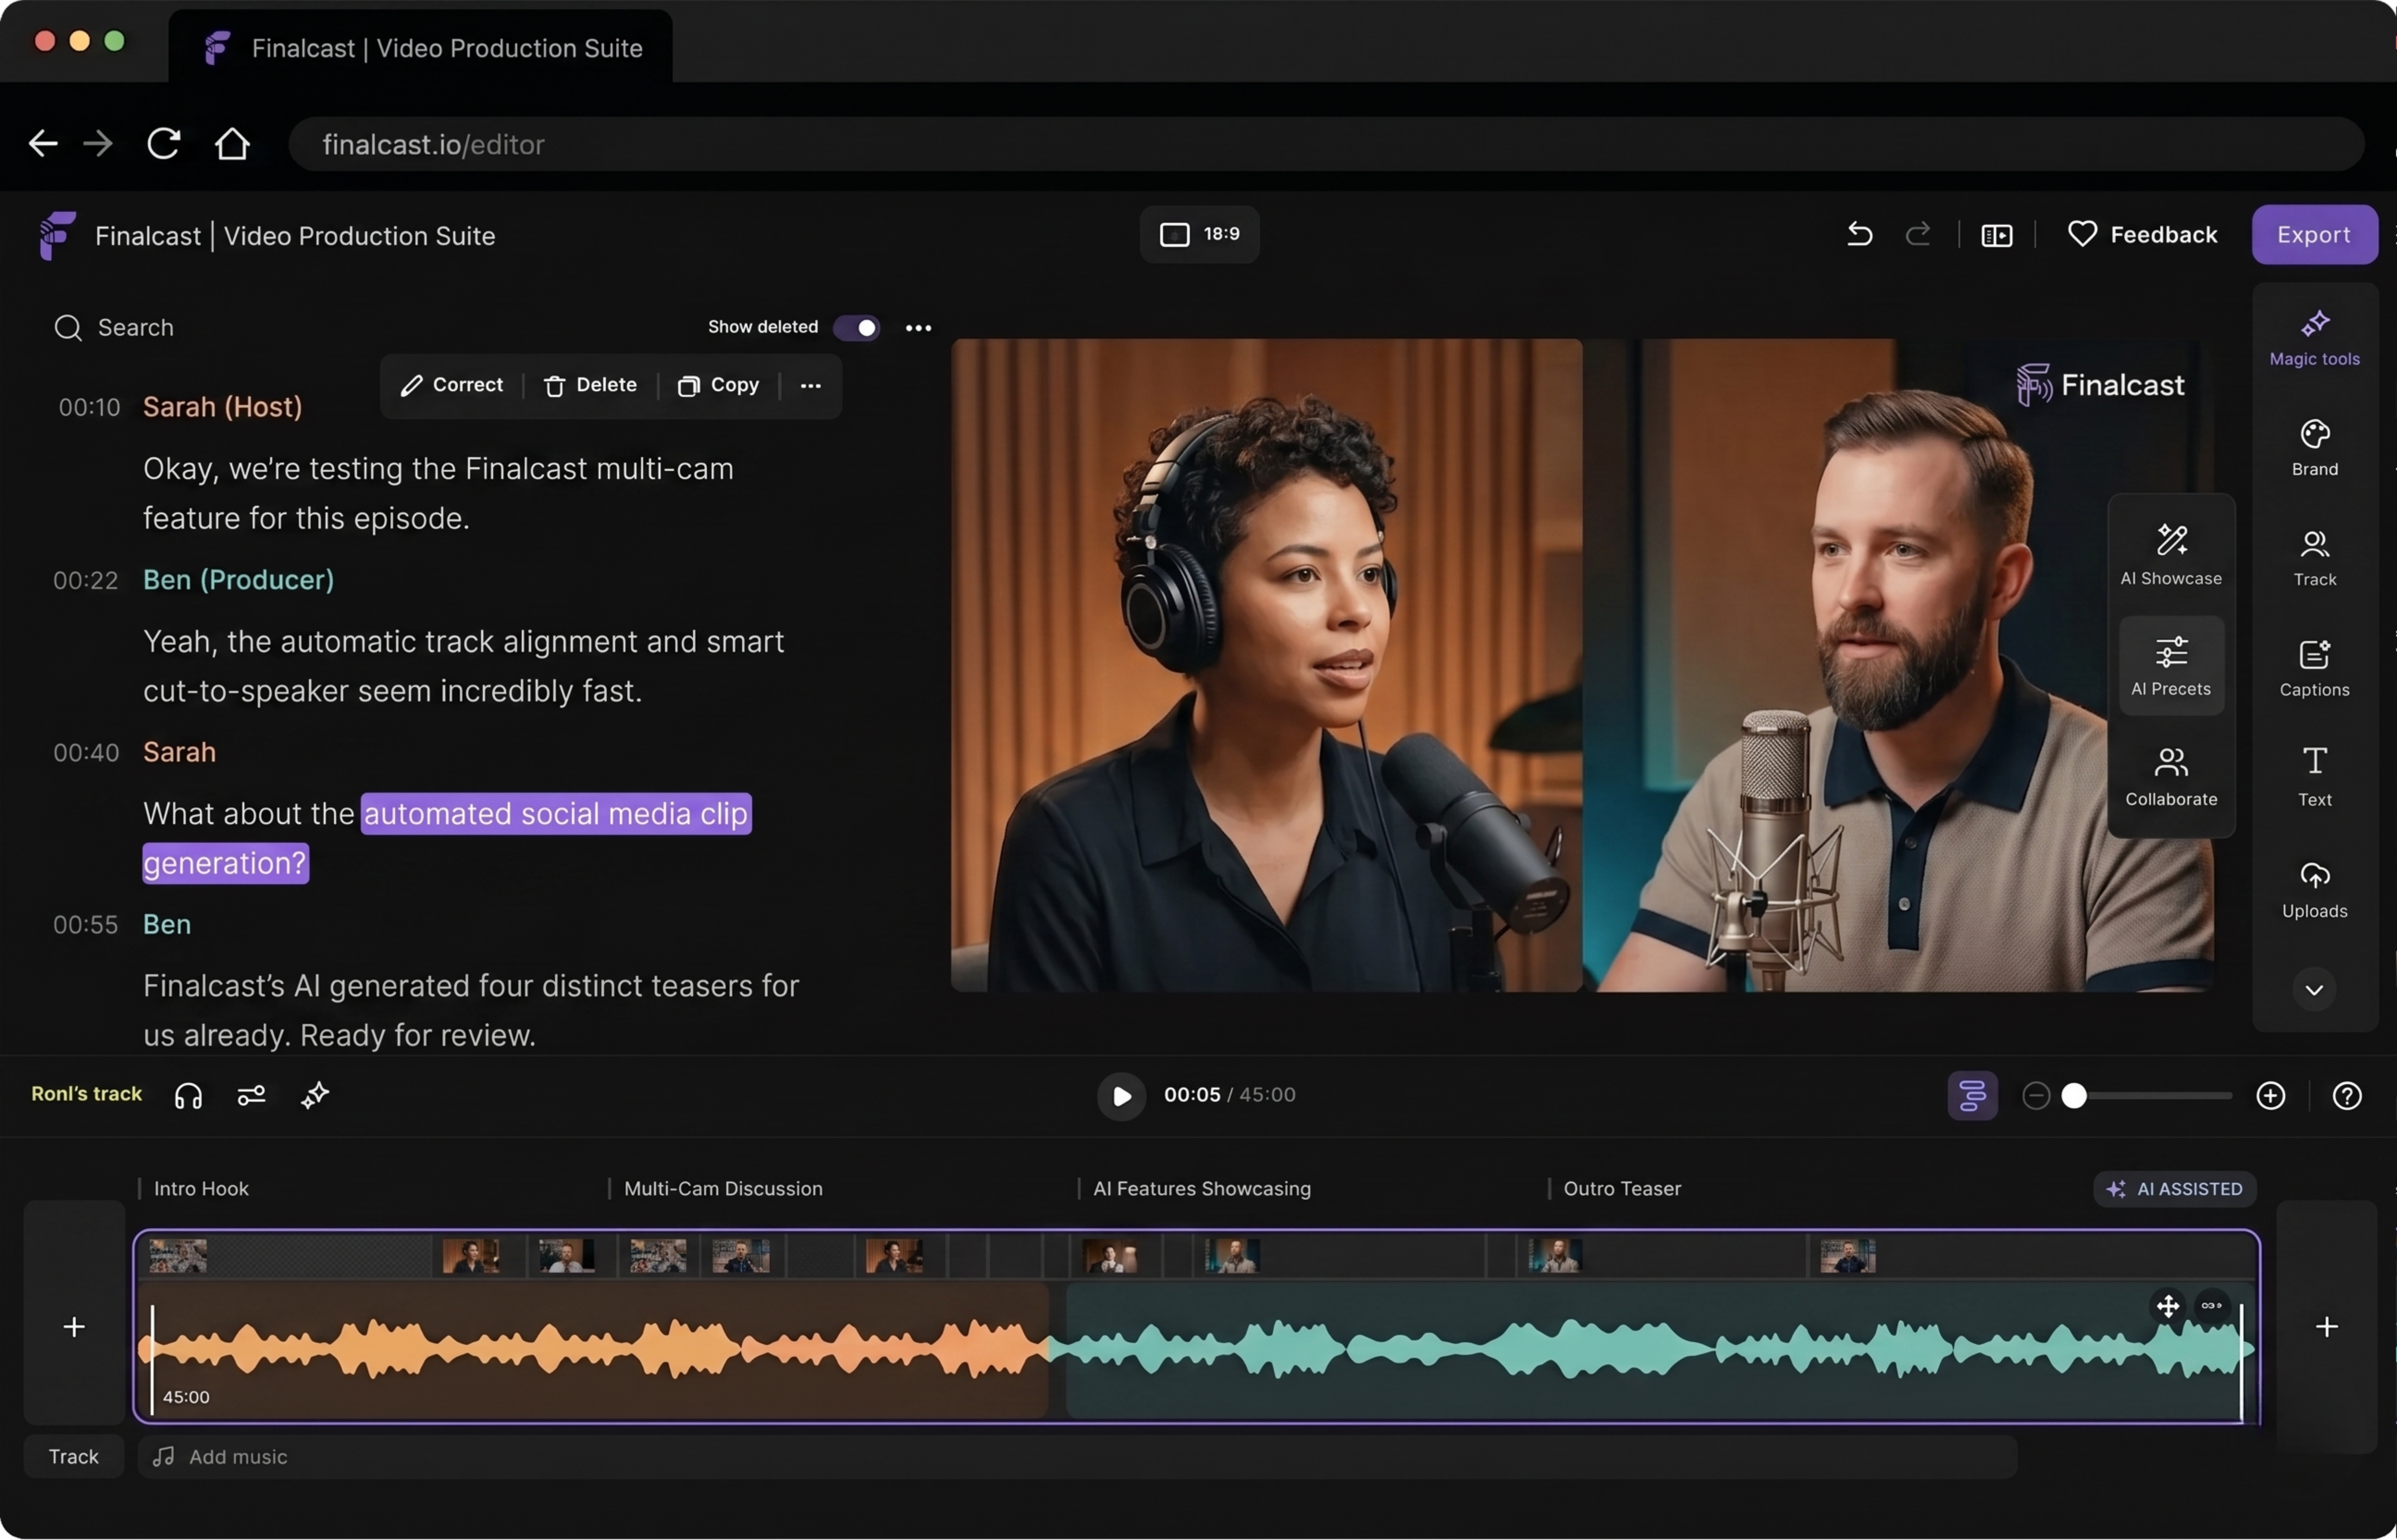Click the first video thumbnail in timeline
Viewport: 2397px width, 1540px height.
(x=178, y=1256)
